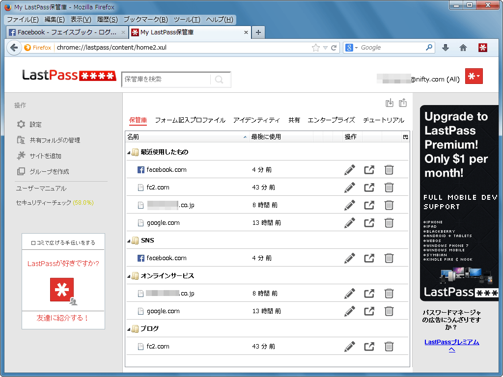This screenshot has height=377, width=503.
Task: Delete google.com in オンラインサービス group
Action: (389, 311)
